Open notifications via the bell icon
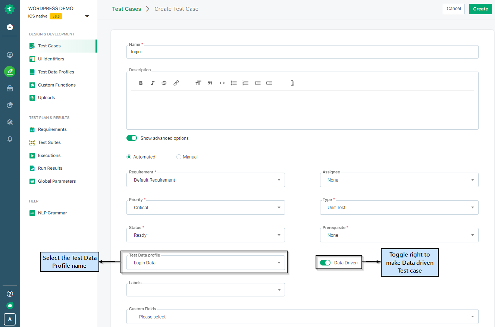495x327 pixels. [x=10, y=138]
